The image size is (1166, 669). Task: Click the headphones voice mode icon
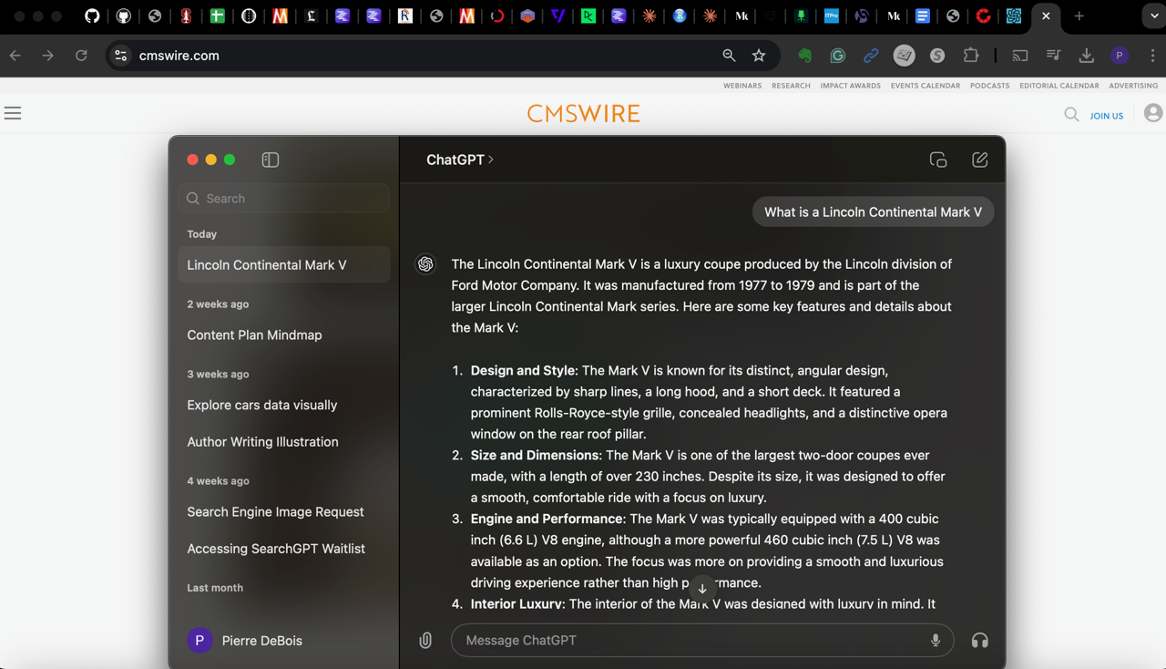(x=980, y=641)
